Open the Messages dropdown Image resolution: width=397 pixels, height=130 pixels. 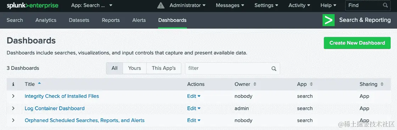tap(230, 5)
